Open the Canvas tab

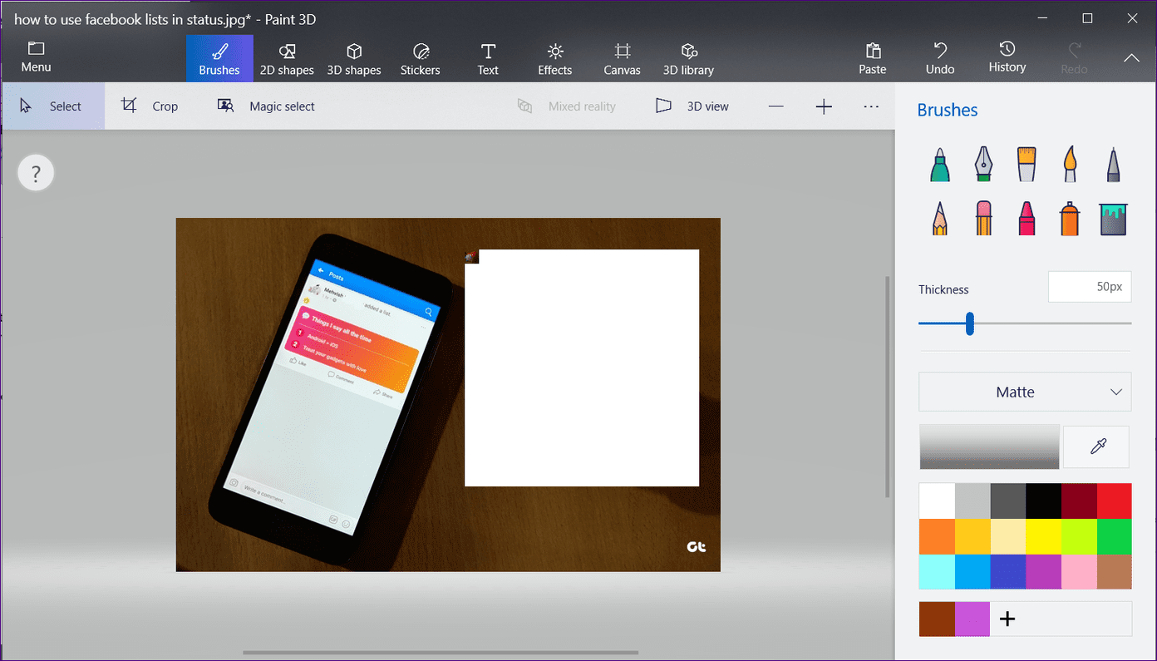point(623,59)
